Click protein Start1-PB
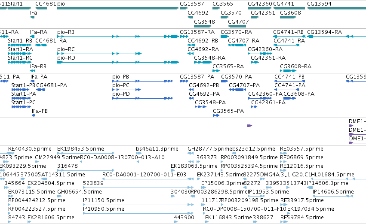 click(x=20, y=90)
